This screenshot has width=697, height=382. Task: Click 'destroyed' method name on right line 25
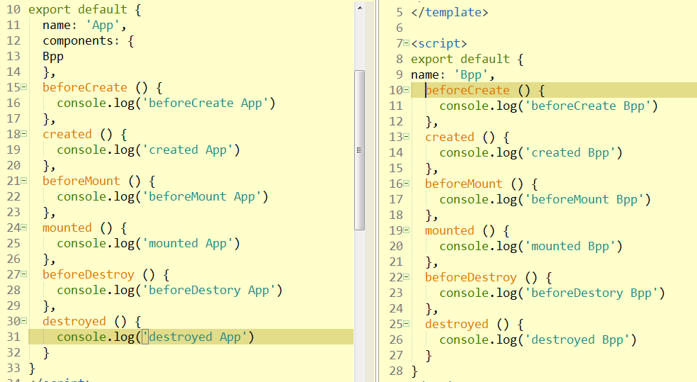pyautogui.click(x=456, y=324)
